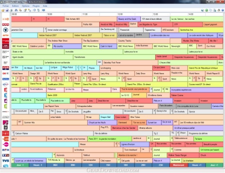The image size is (225, 173).
Task: Click the Heure +1 button
Action: tap(197, 165)
